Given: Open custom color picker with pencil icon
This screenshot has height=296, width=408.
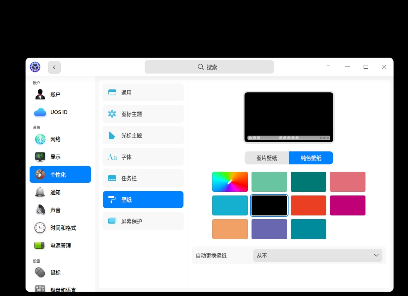Looking at the screenshot, I should [x=230, y=182].
